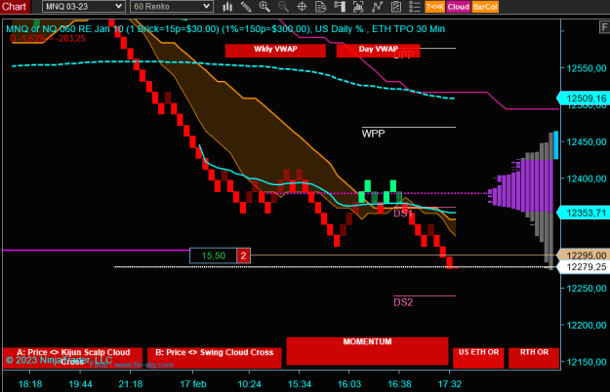This screenshot has height=392, width=610.
Task: Select the Chart tab label
Action: pos(15,7)
